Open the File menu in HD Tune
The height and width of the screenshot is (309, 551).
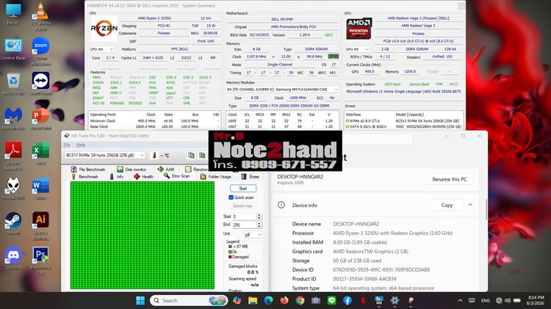[67, 145]
